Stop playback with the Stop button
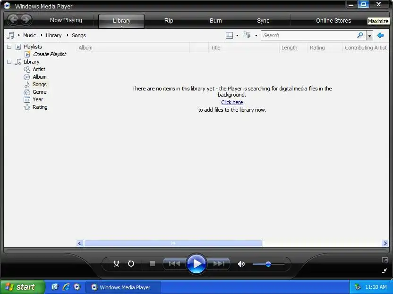The height and width of the screenshot is (294, 393). (152, 264)
